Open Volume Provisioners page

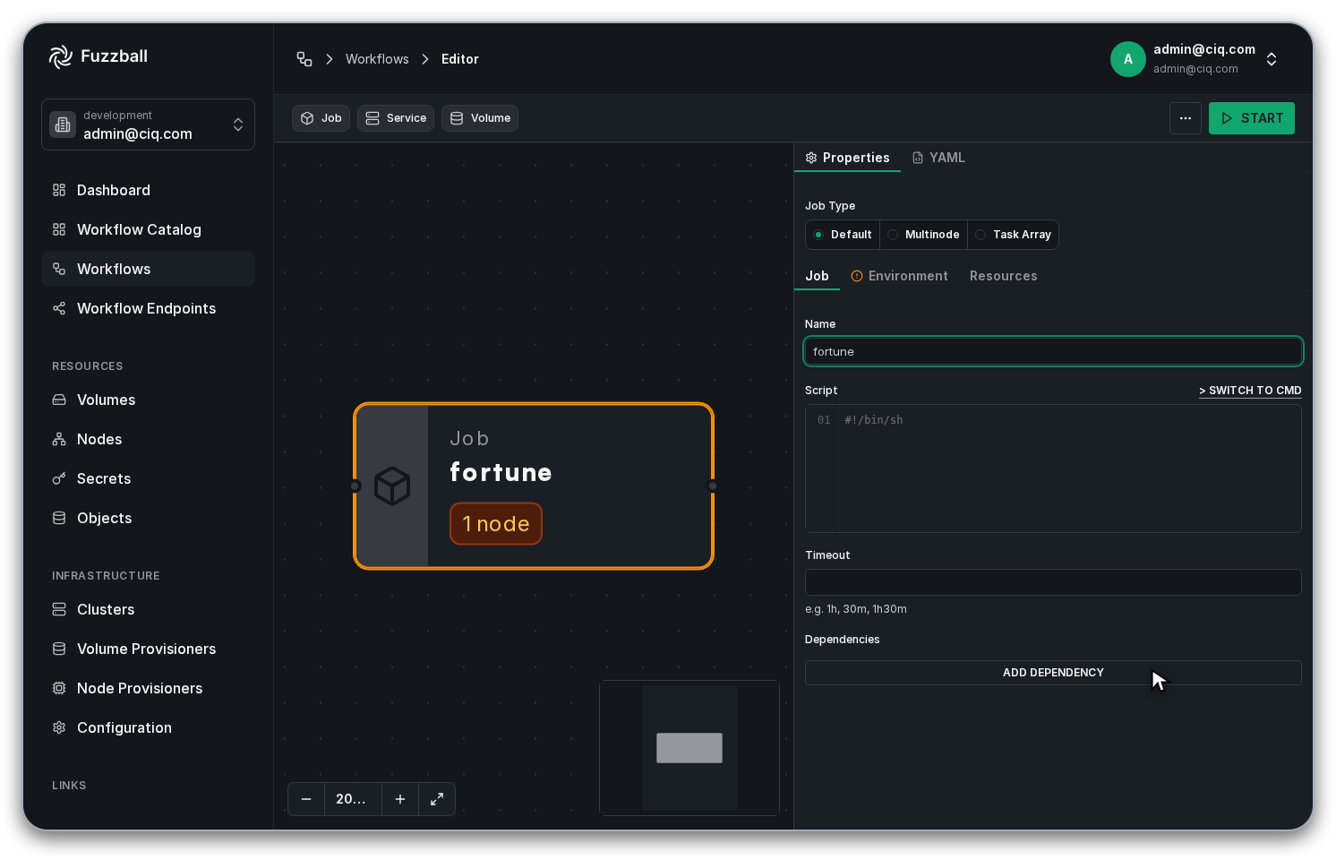tap(148, 649)
